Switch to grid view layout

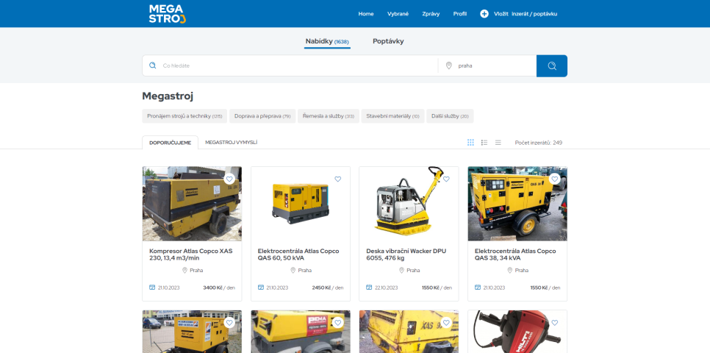pos(470,142)
